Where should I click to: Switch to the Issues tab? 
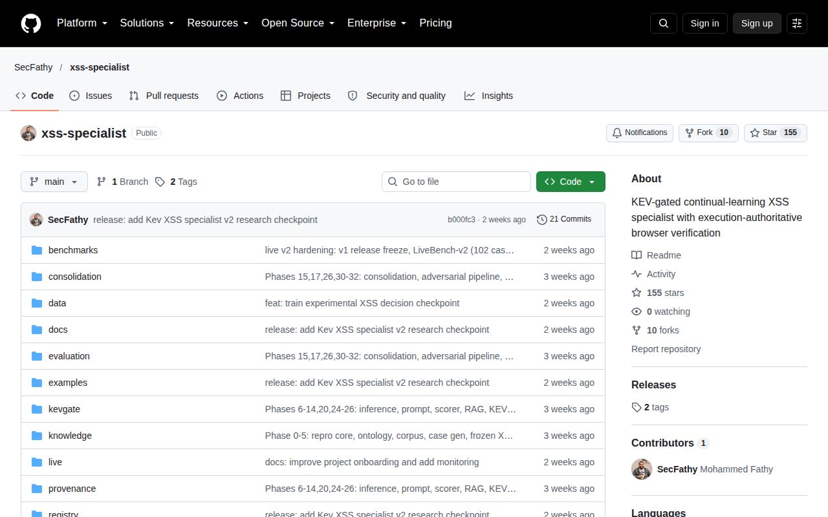[x=91, y=96]
